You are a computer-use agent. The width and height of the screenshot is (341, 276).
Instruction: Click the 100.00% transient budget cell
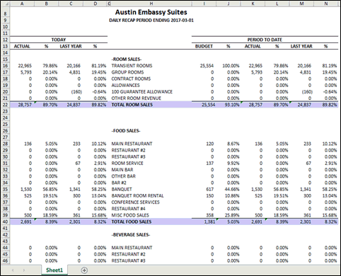point(231,66)
